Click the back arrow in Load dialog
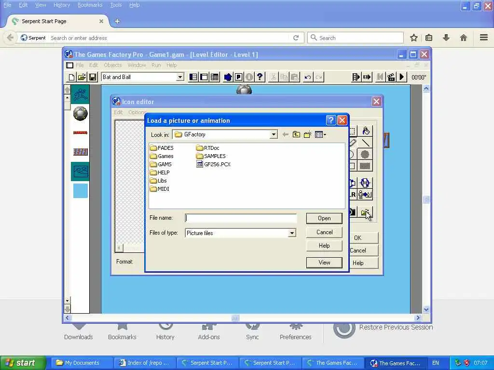 (286, 135)
